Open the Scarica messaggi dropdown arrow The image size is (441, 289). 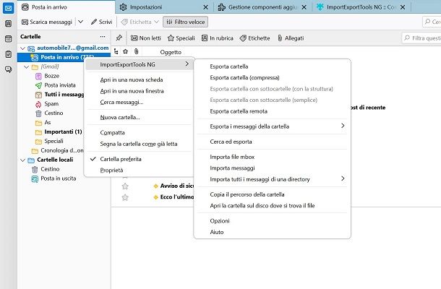(81, 22)
